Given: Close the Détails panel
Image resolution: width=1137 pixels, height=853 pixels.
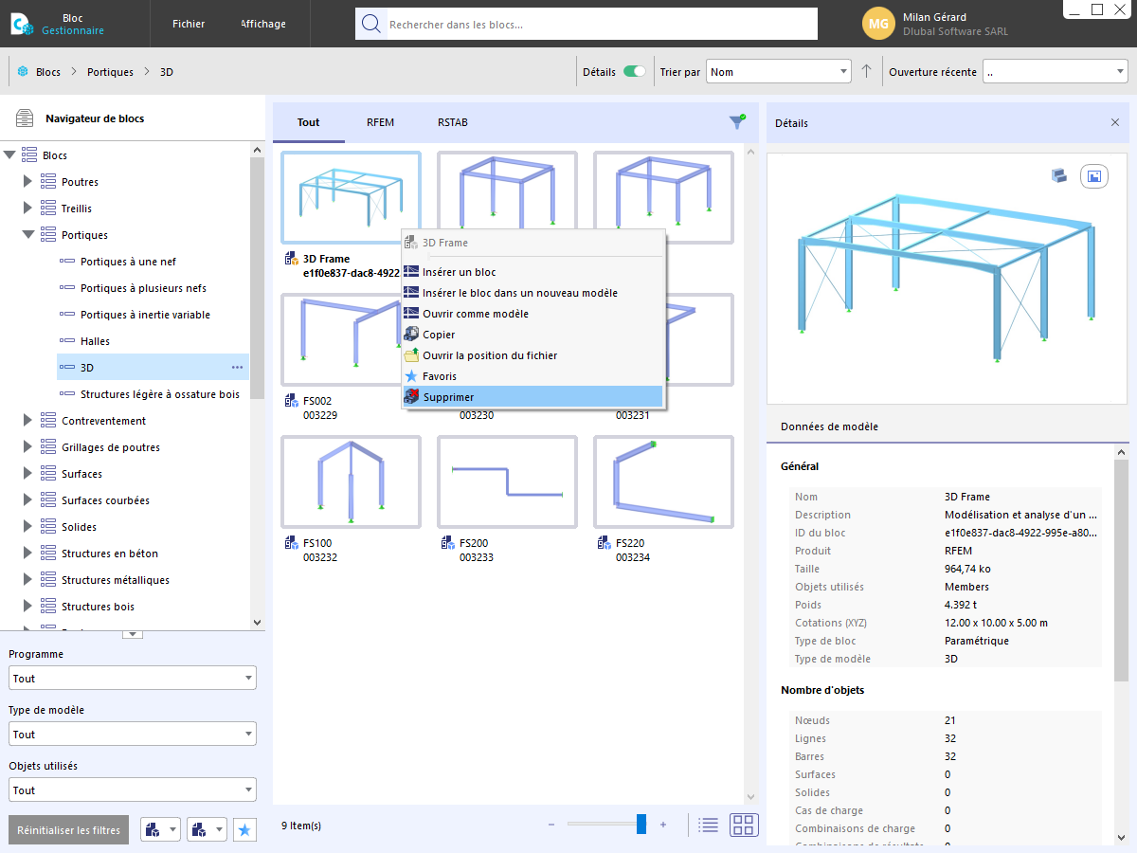Looking at the screenshot, I should [1114, 123].
